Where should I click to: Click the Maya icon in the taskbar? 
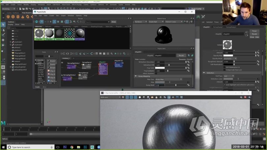pyautogui.click(x=92, y=147)
